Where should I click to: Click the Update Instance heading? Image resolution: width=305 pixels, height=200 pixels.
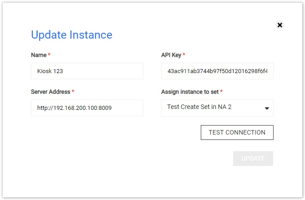tap(71, 35)
